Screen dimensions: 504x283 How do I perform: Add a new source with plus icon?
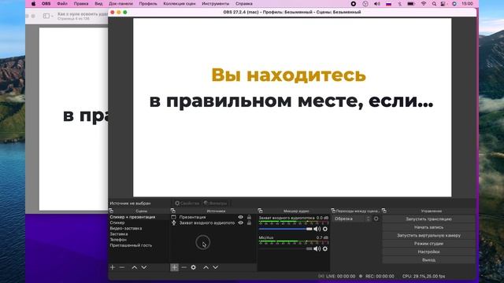[x=174, y=267]
